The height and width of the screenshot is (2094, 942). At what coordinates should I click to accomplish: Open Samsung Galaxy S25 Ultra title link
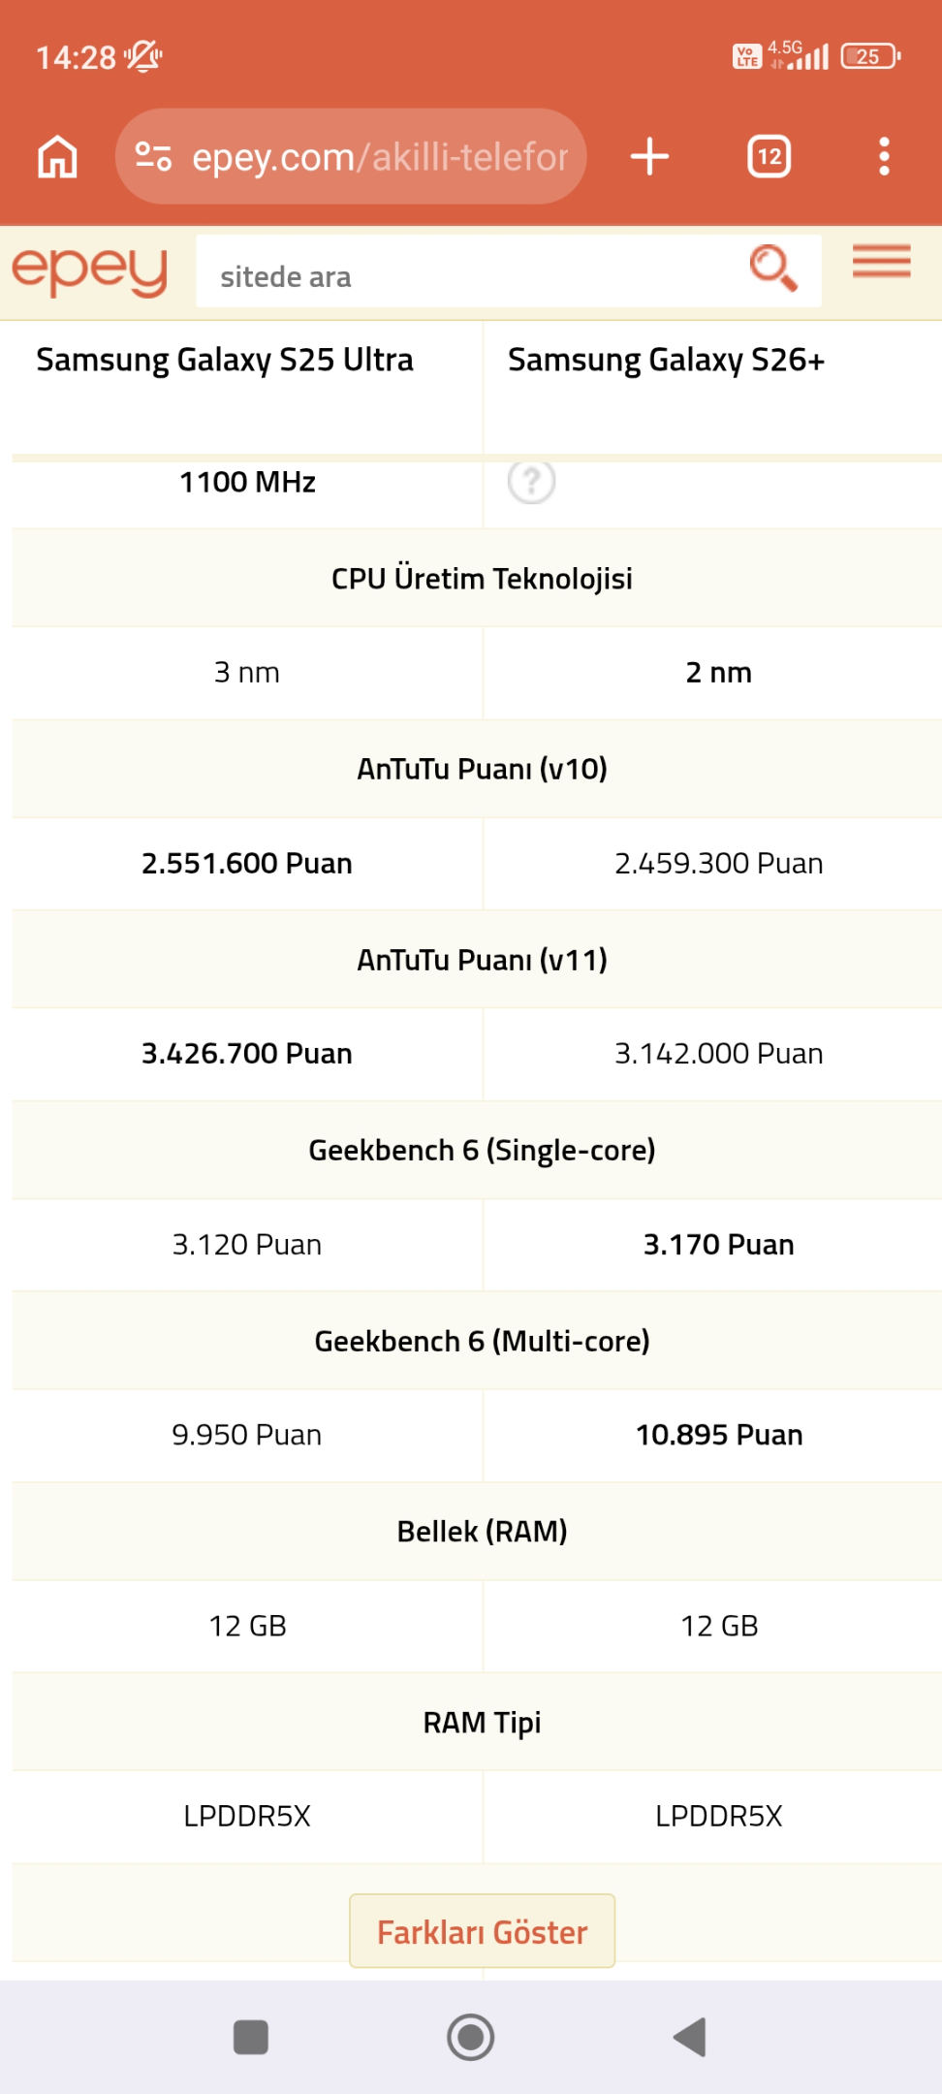tap(225, 360)
